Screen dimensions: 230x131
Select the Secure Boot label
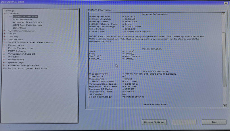pyautogui.click(x=16, y=39)
